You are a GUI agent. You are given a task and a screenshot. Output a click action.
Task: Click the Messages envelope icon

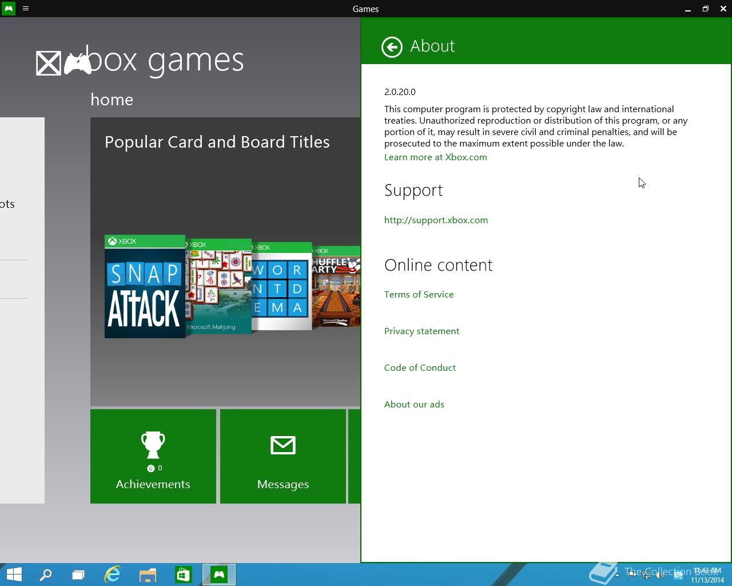[x=283, y=445]
